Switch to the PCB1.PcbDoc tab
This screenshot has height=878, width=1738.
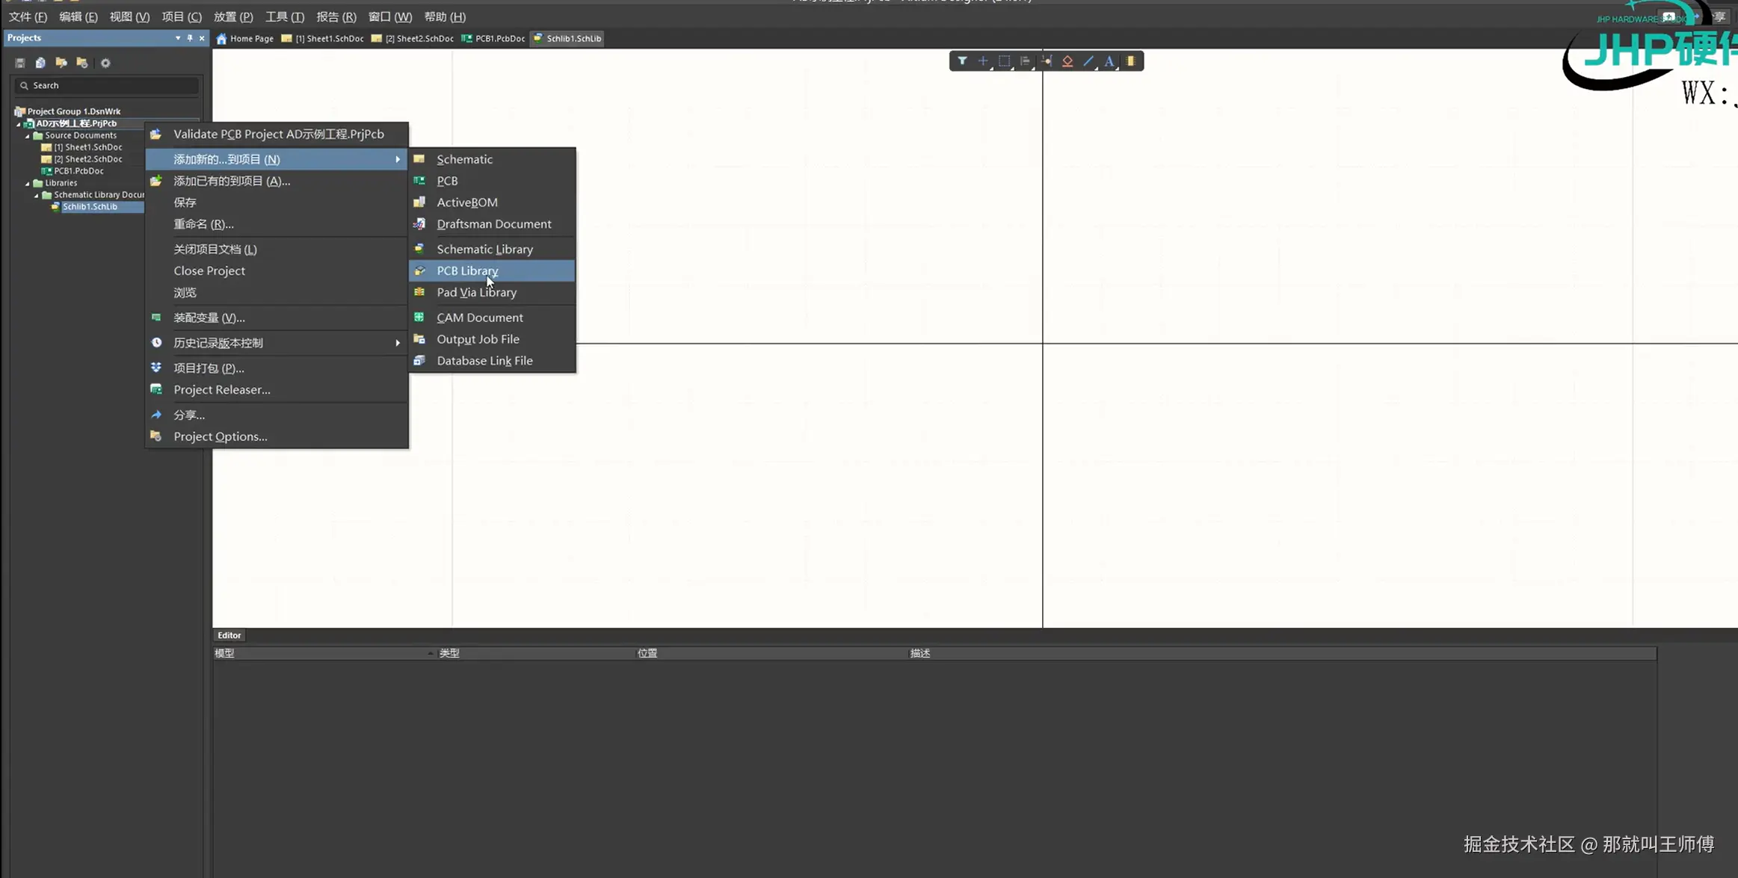tap(493, 38)
